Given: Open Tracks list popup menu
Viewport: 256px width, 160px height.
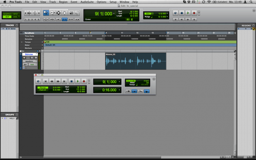Looking at the screenshot, I should point(17,25).
